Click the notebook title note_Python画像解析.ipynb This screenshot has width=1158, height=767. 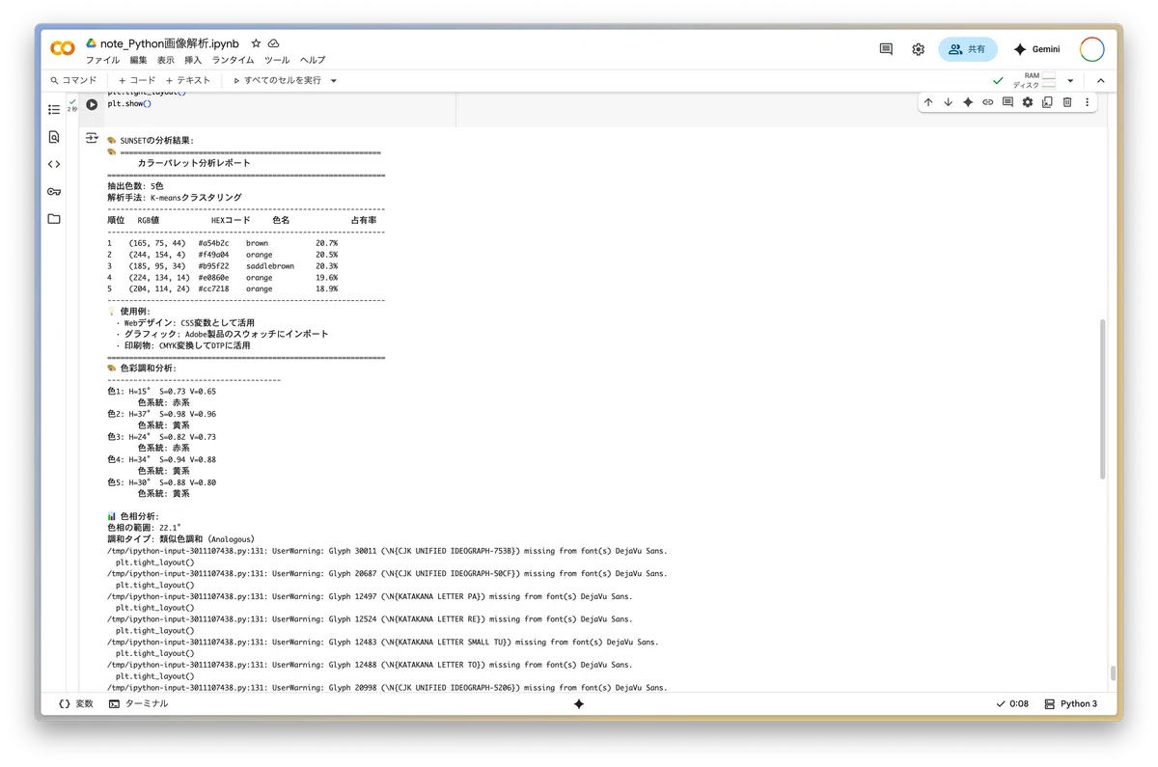click(170, 43)
